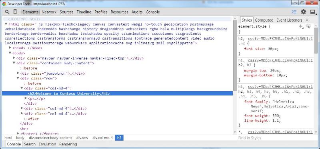
Task: Click html in the breadcrumb bar
Action: click(8, 138)
